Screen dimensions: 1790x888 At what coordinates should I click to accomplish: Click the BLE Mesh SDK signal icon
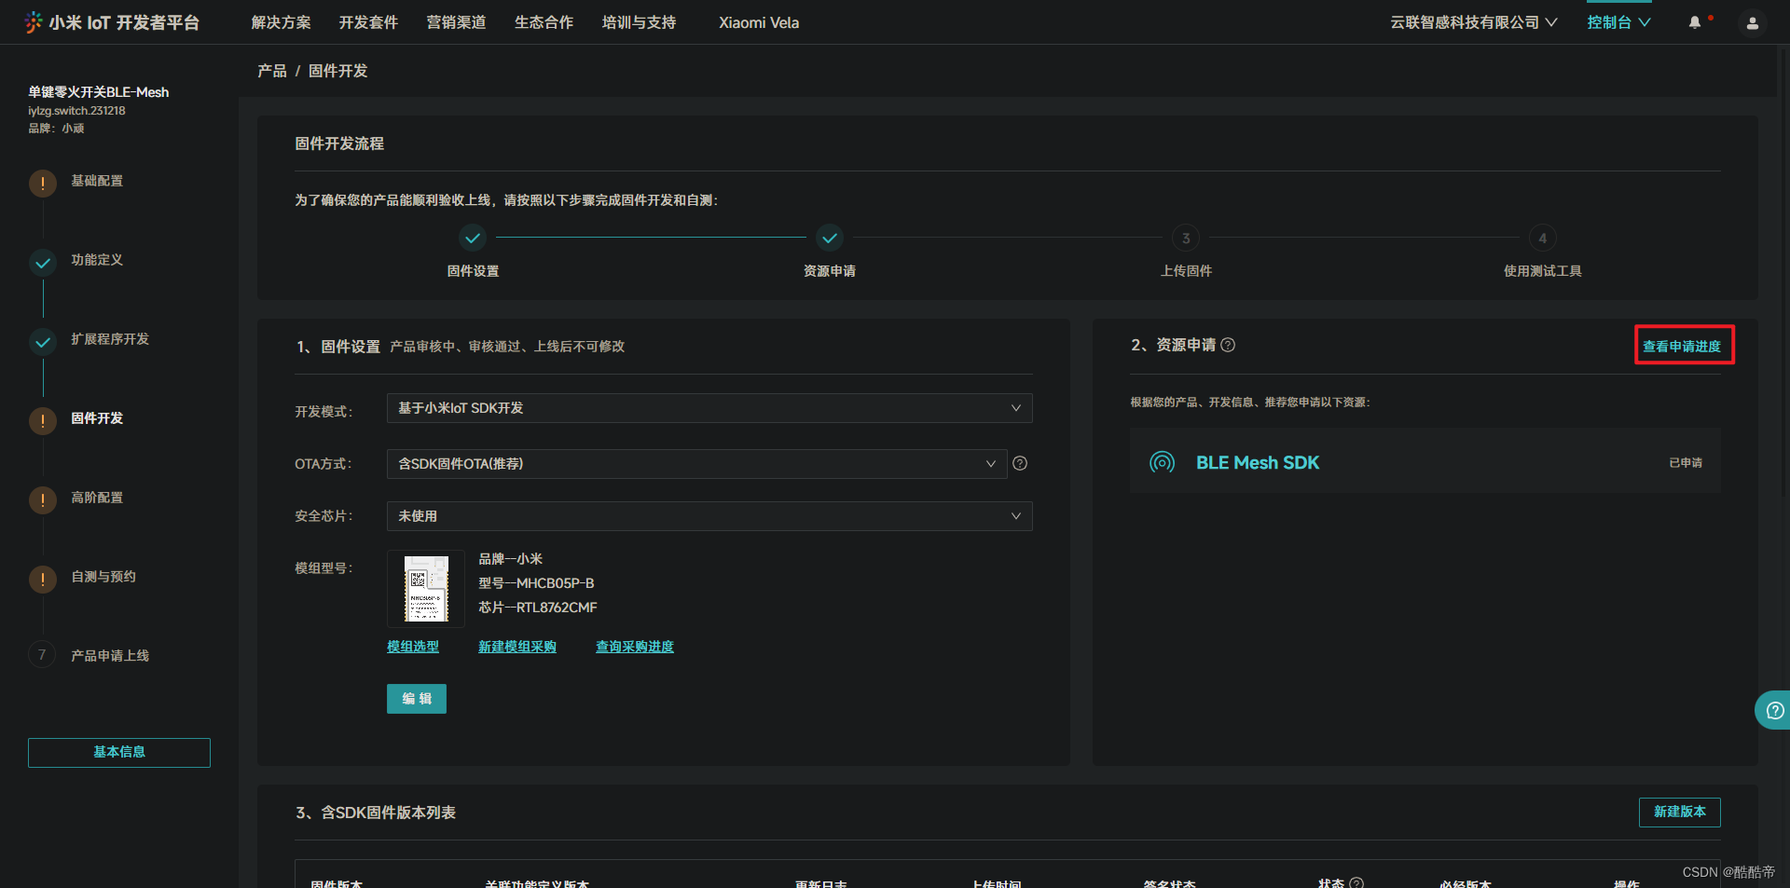pos(1162,462)
